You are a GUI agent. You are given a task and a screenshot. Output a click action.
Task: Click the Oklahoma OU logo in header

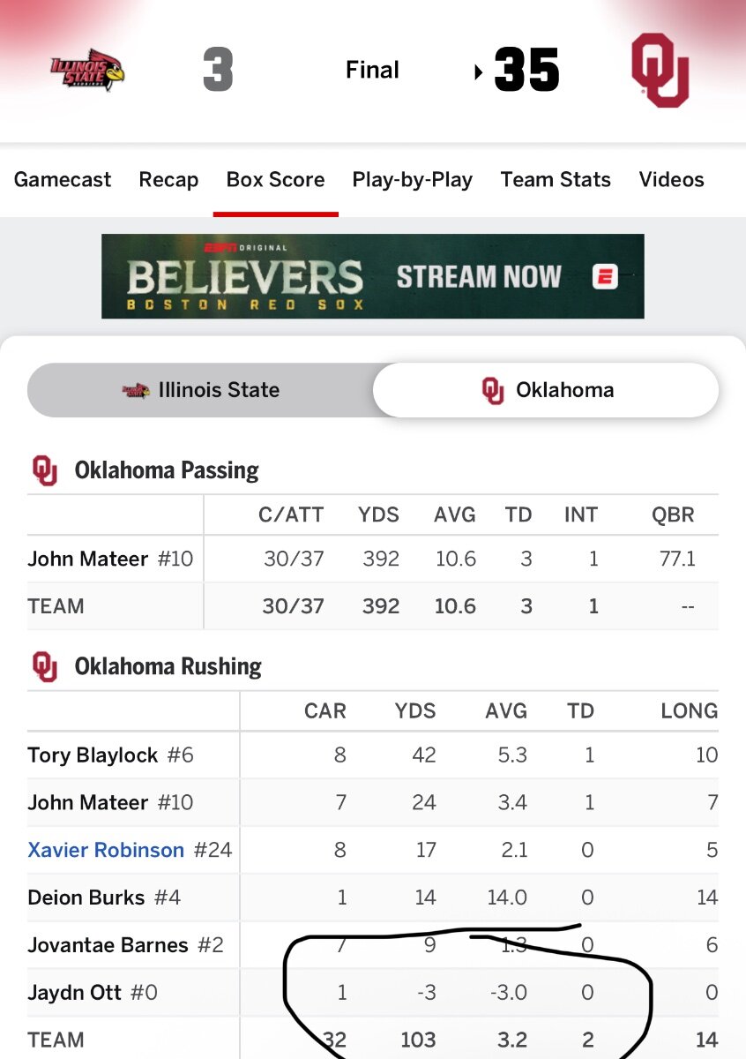pyautogui.click(x=660, y=71)
